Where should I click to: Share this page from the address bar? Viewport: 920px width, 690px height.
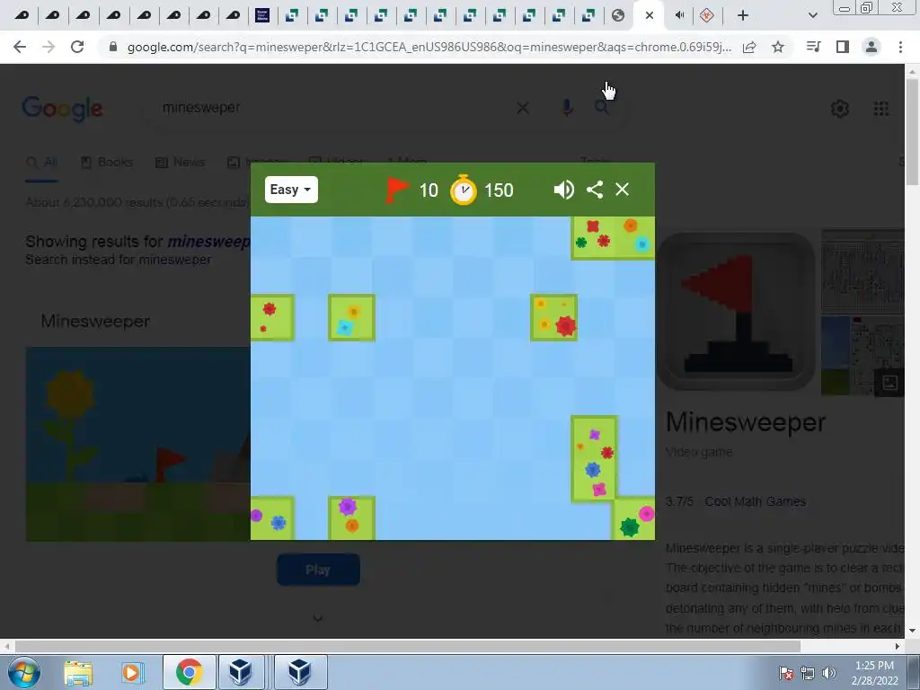click(x=749, y=47)
